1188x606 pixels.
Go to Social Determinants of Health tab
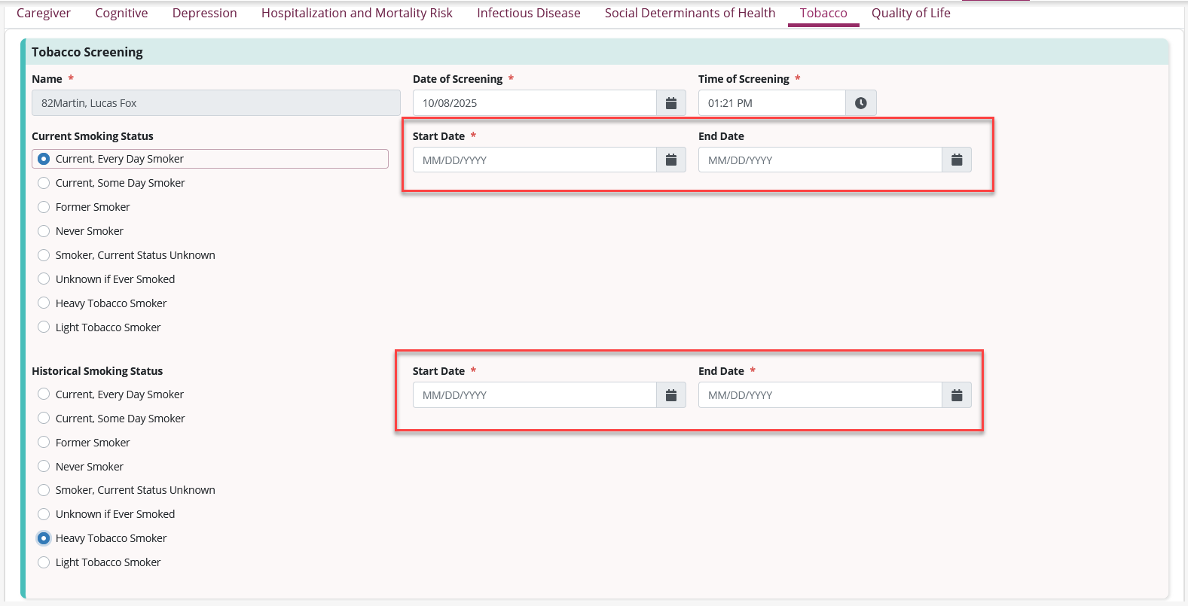tap(689, 13)
